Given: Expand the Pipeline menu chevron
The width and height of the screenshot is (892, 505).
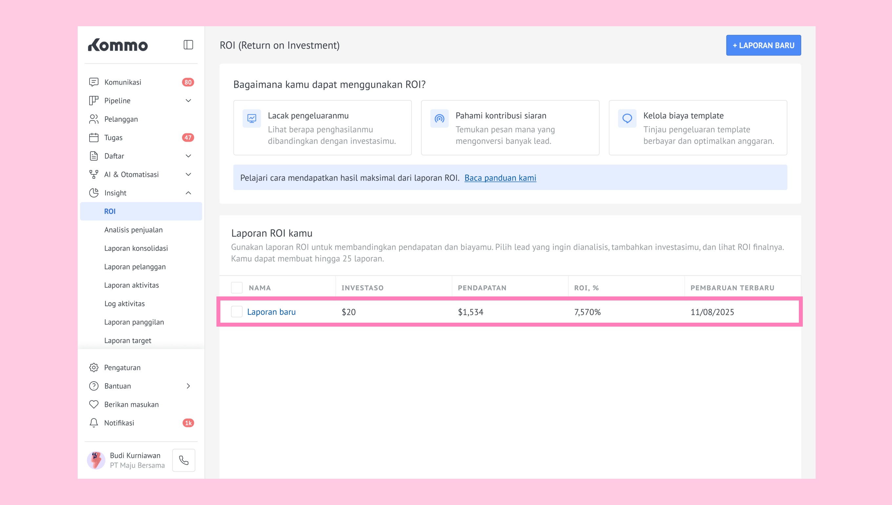Looking at the screenshot, I should [x=188, y=101].
